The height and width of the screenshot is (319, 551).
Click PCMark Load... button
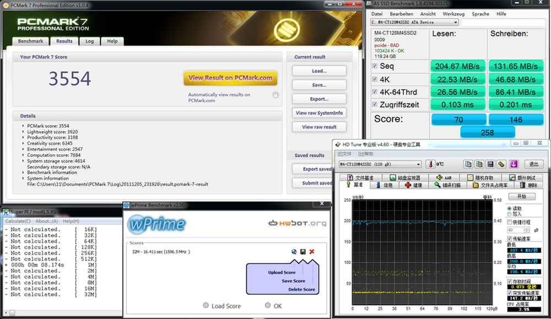click(319, 71)
